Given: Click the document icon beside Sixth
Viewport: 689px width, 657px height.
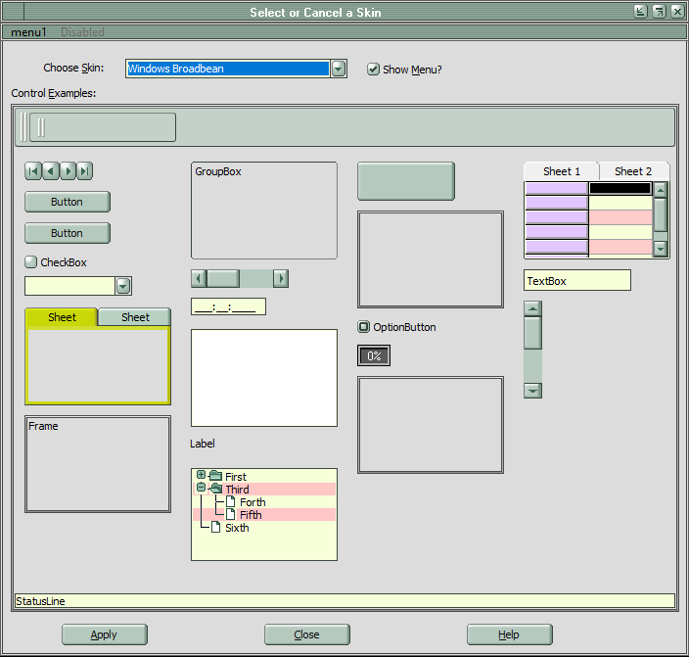Looking at the screenshot, I should (x=216, y=528).
